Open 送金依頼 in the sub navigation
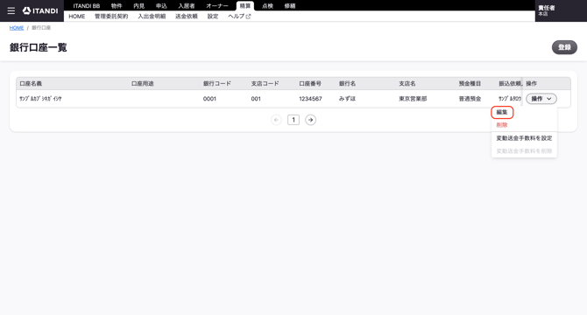This screenshot has width=587, height=315. click(187, 17)
